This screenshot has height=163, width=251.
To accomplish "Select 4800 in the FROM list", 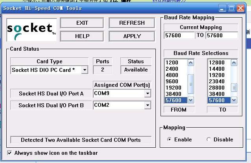I will (176, 75).
